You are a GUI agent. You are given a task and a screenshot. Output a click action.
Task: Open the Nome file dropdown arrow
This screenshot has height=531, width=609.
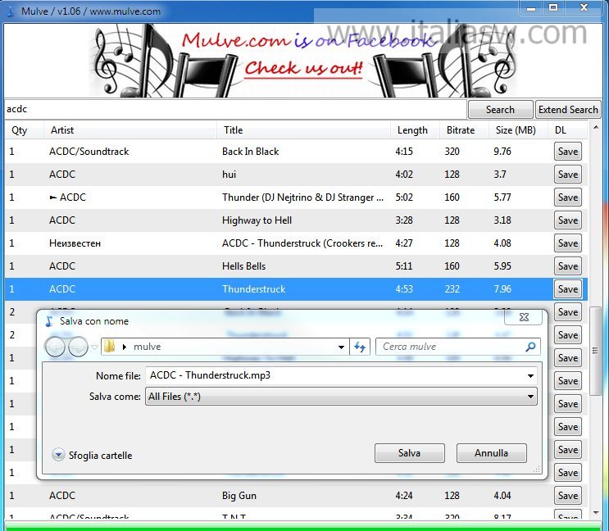(530, 376)
